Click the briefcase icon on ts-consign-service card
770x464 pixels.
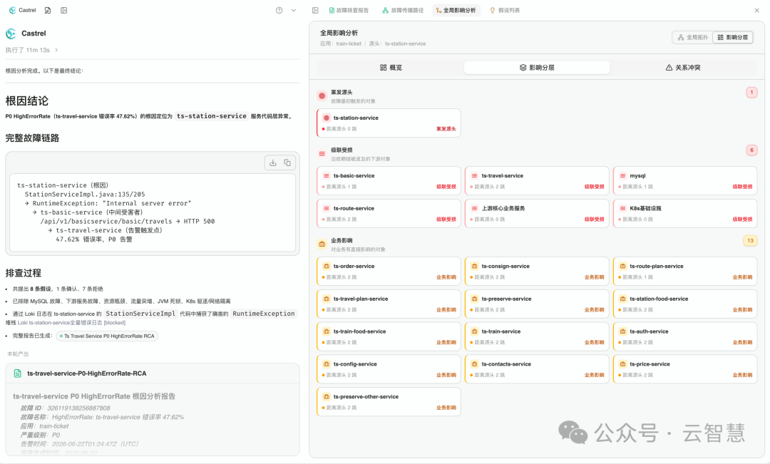tap(474, 266)
